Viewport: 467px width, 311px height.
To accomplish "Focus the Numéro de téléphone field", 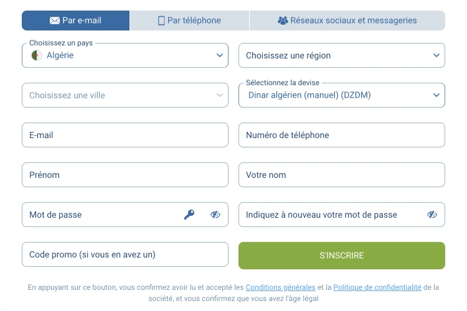I will coord(341,135).
